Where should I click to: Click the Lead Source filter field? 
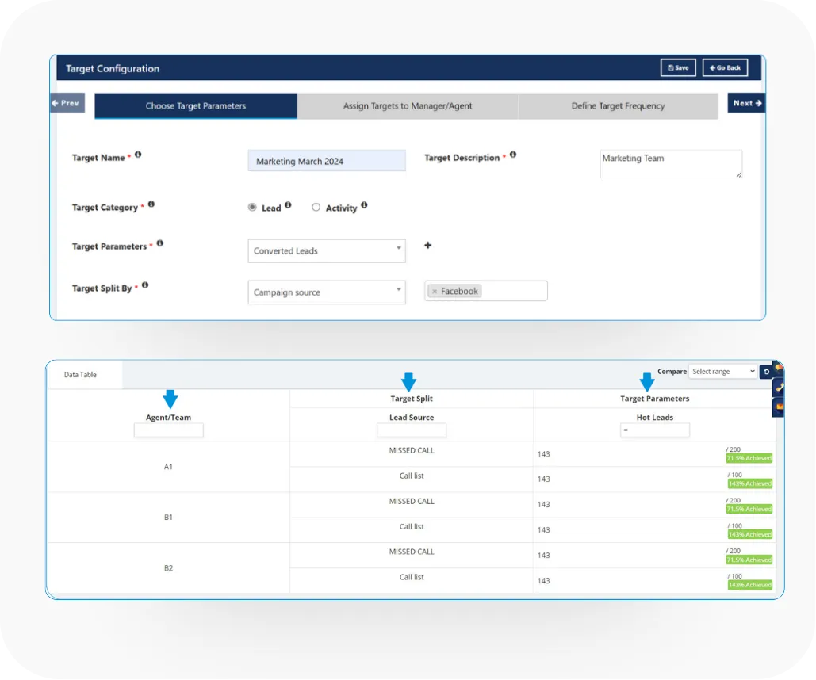tap(411, 430)
